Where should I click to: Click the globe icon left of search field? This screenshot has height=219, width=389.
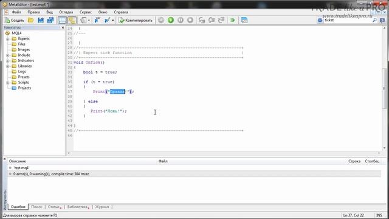tap(320, 20)
